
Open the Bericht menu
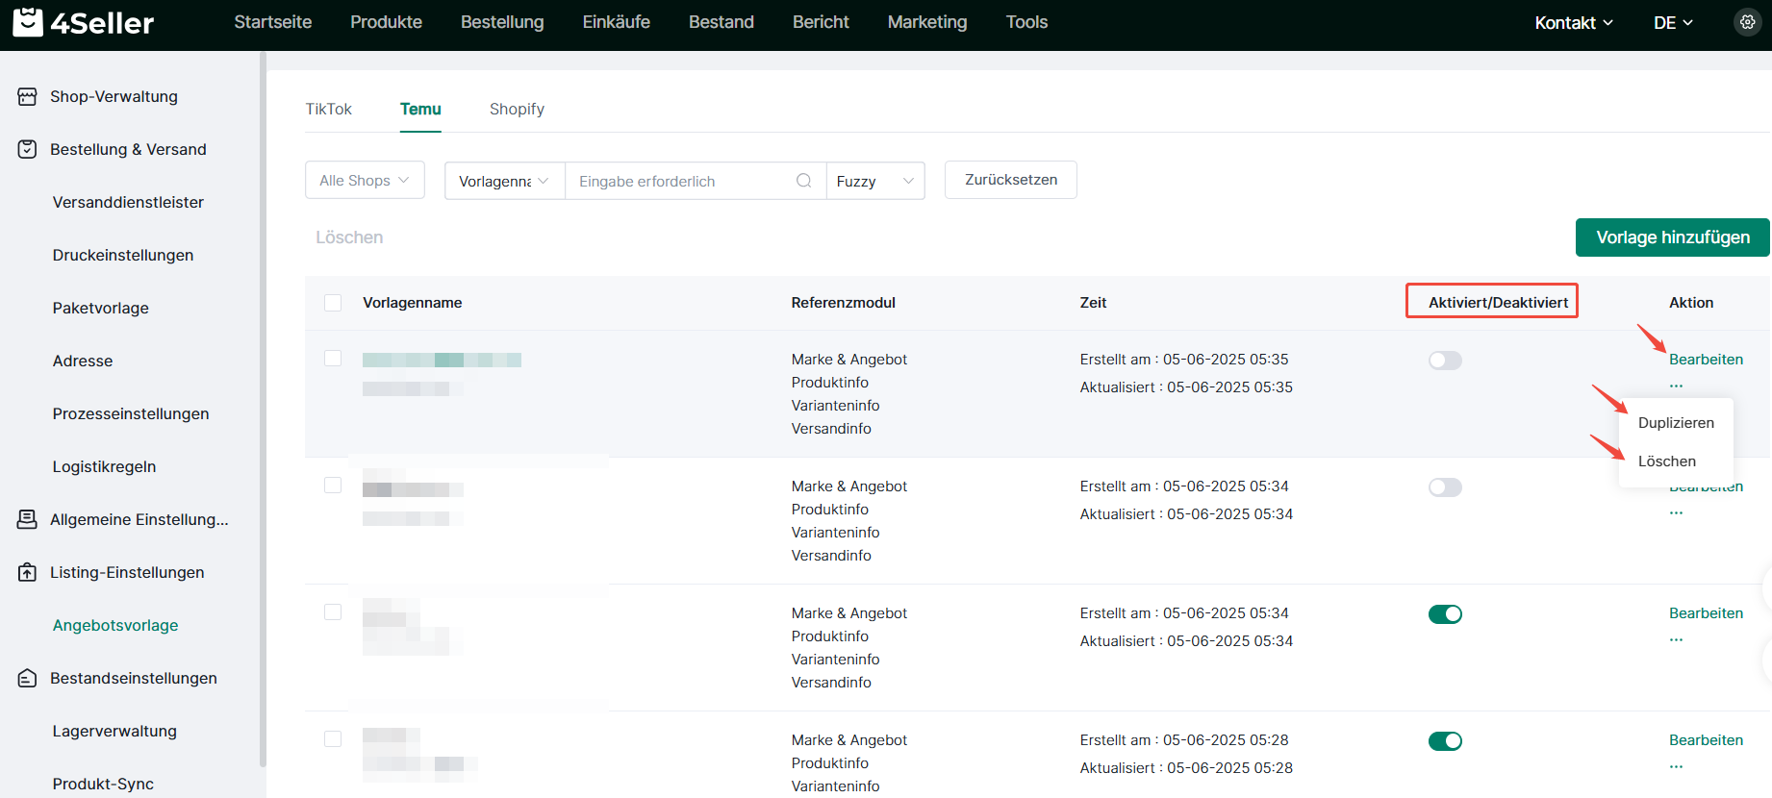(821, 22)
